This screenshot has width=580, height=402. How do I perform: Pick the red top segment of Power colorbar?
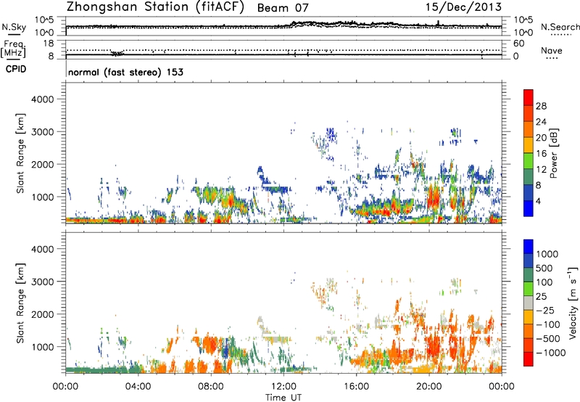(529, 98)
